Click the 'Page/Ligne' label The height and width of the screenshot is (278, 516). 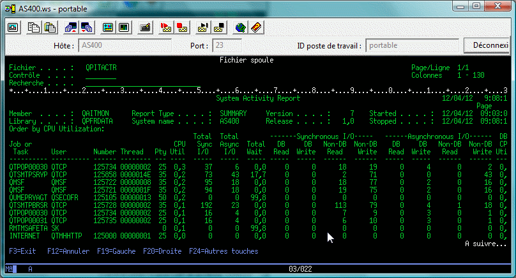pyautogui.click(x=430, y=68)
